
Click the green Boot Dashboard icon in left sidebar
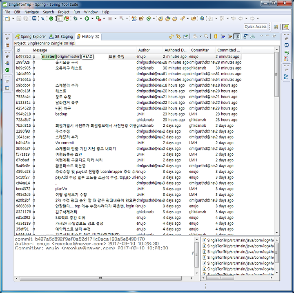pos(7,70)
